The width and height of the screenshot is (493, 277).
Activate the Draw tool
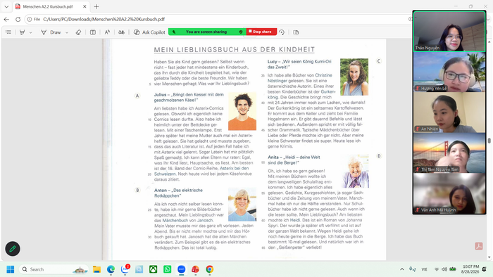coord(51,32)
